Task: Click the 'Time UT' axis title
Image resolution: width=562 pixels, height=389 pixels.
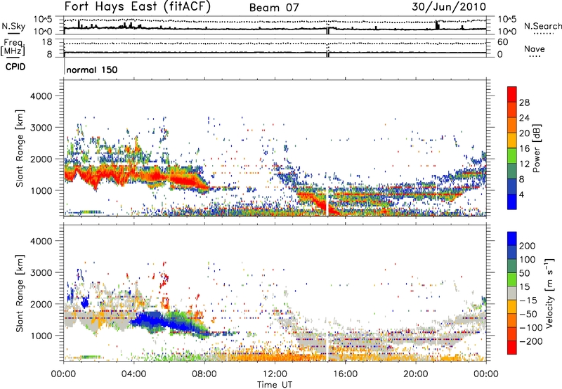Action: pyautogui.click(x=275, y=384)
